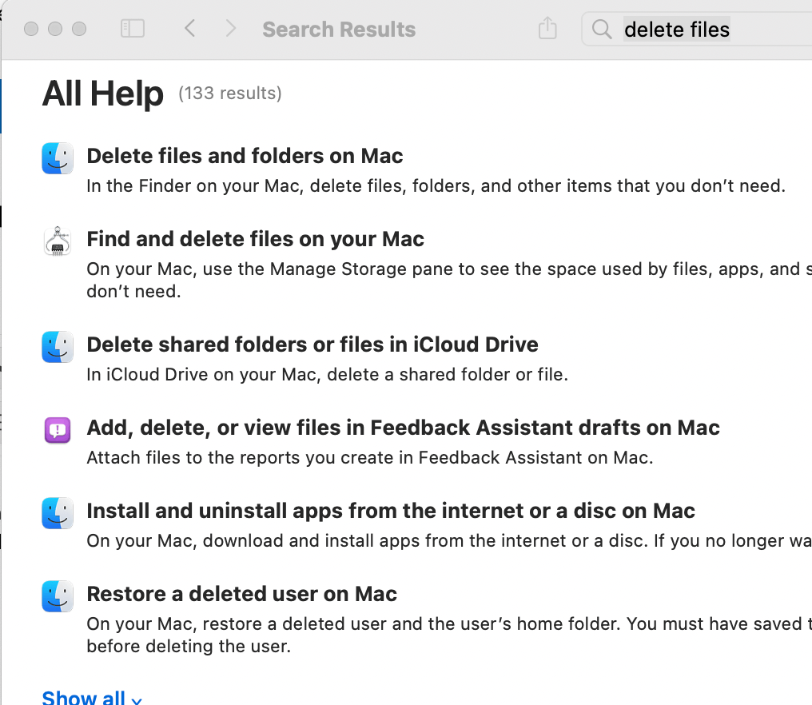Image resolution: width=812 pixels, height=705 pixels.
Task: Click Finder icon beside 'Restore a deleted user'
Action: point(58,596)
